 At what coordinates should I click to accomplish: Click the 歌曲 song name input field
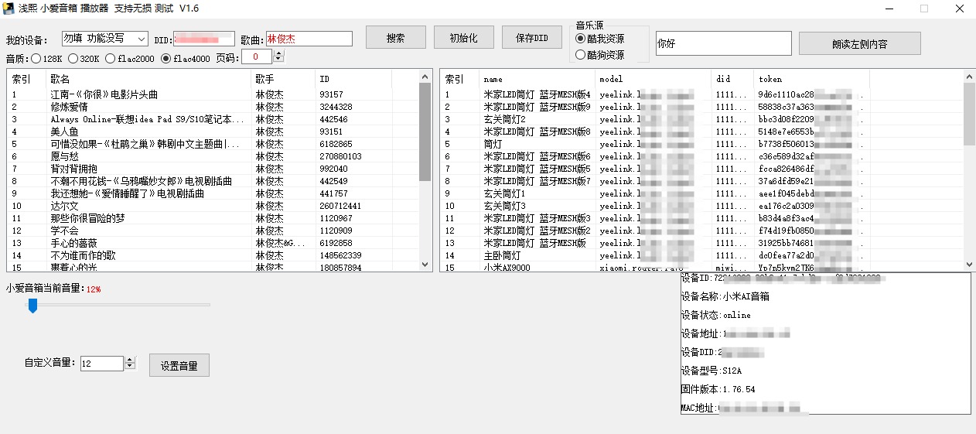[x=309, y=39]
